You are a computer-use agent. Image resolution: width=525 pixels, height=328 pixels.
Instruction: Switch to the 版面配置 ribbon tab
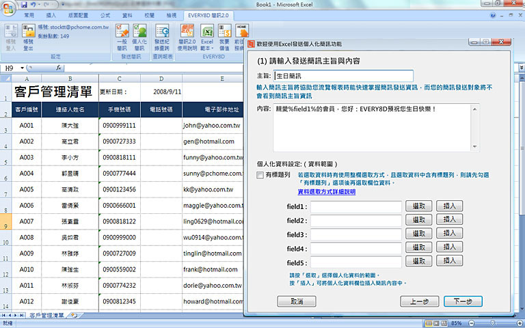click(78, 16)
